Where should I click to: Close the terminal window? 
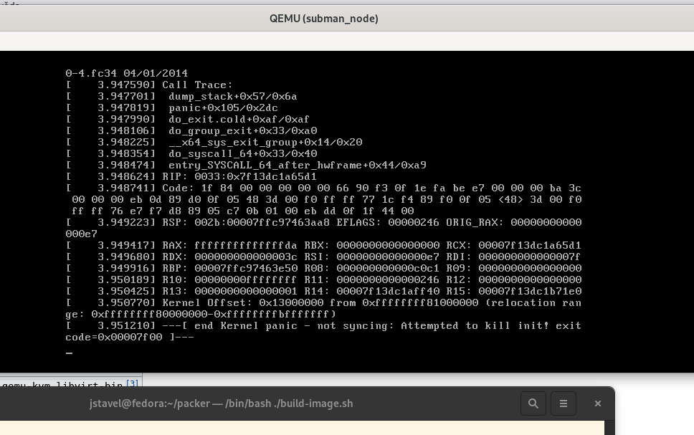[597, 403]
